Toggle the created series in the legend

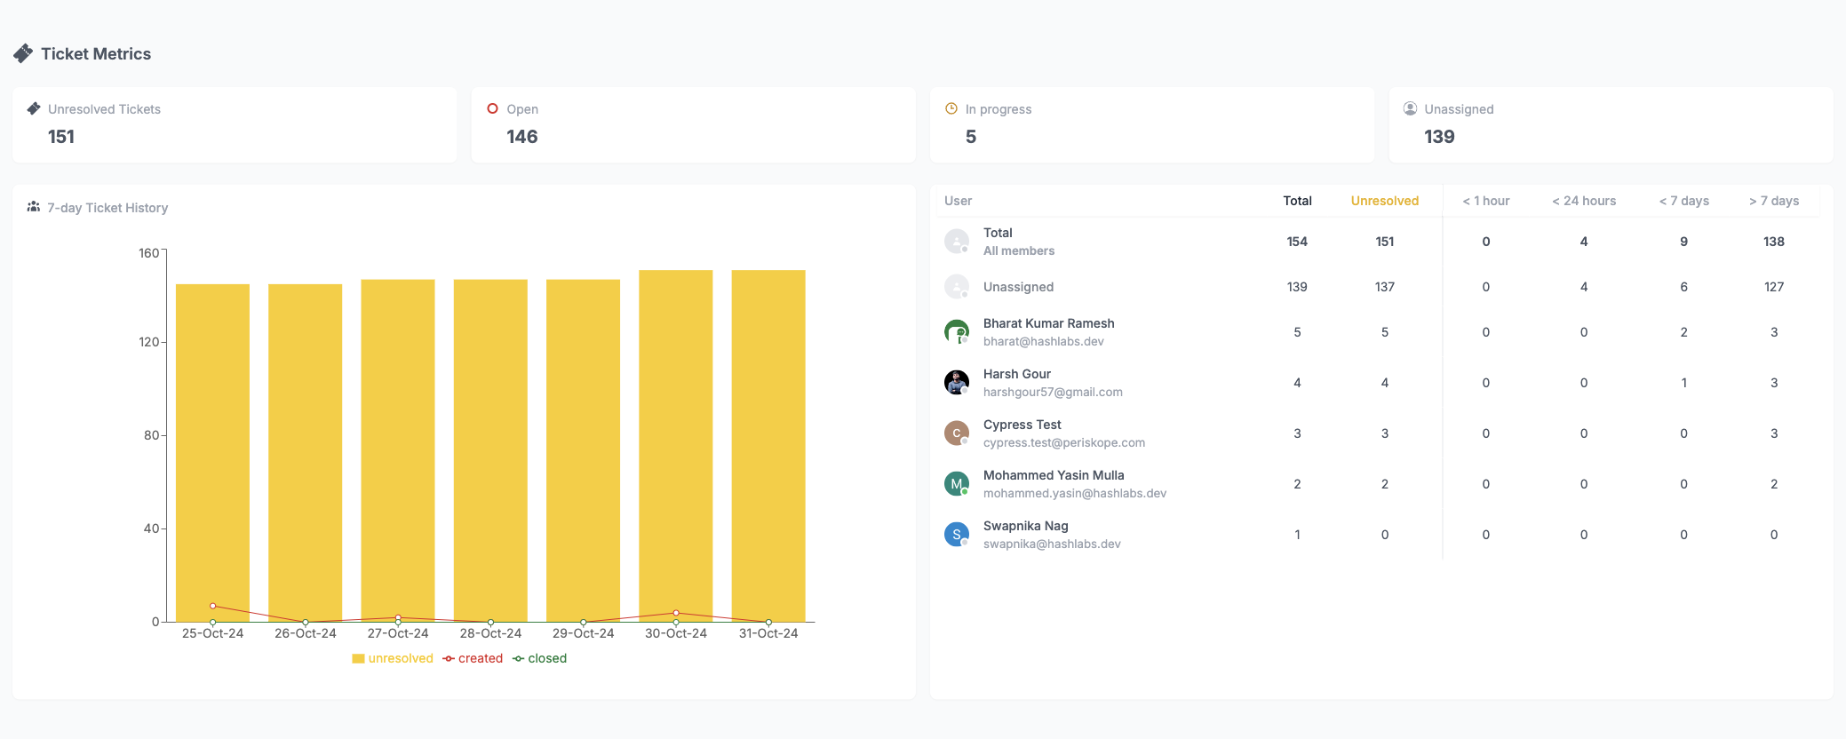click(473, 658)
